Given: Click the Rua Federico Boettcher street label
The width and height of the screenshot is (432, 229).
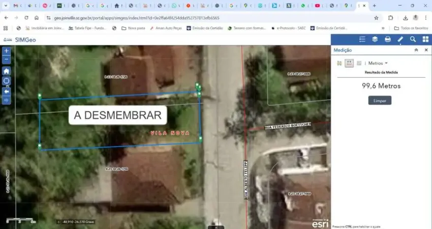Looking at the screenshot, I should click(288, 126).
